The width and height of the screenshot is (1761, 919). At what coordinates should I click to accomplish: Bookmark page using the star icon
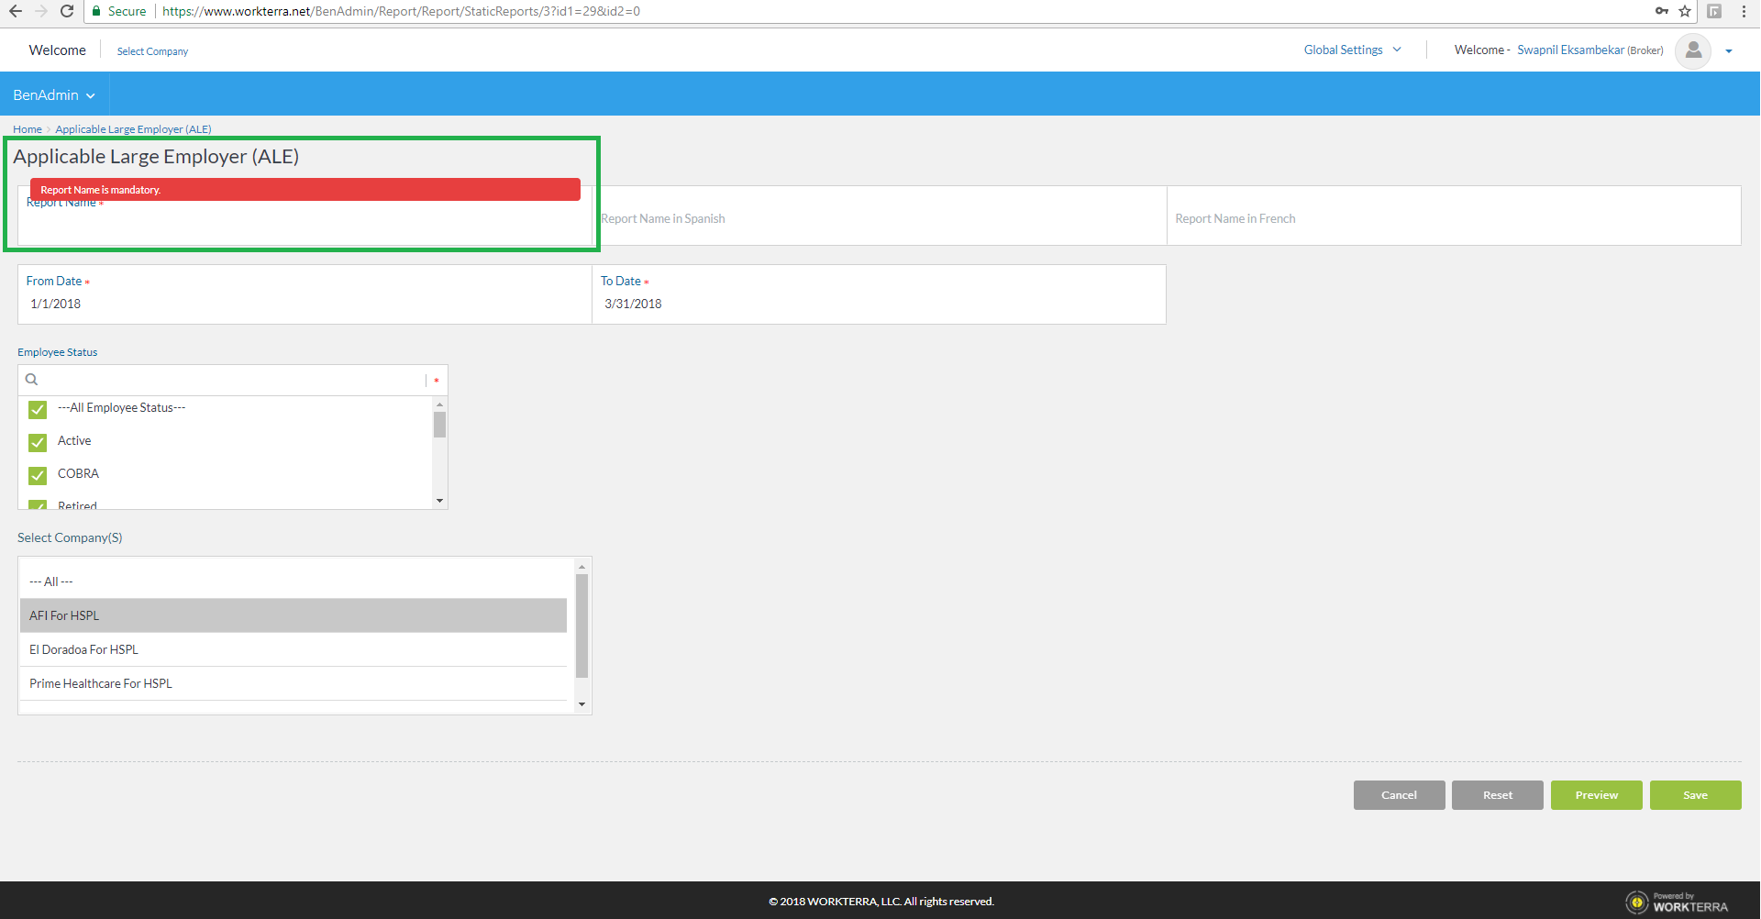click(x=1685, y=11)
